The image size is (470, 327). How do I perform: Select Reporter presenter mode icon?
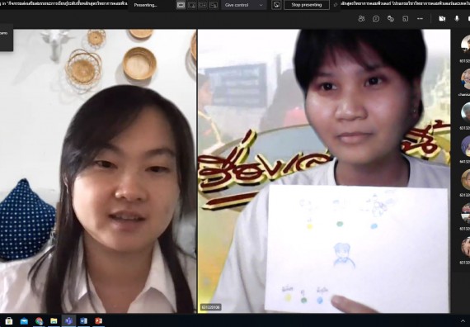(x=214, y=5)
